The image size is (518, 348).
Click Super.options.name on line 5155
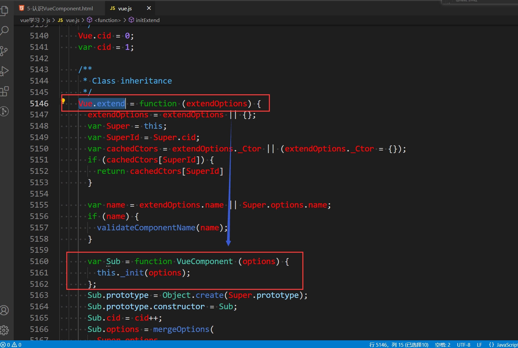(285, 205)
